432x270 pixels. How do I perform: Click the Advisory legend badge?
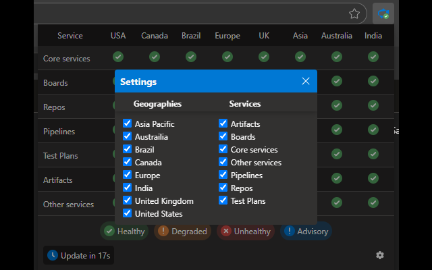click(306, 232)
